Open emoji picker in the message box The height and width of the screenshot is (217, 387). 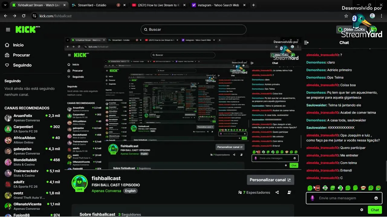tap(376, 198)
